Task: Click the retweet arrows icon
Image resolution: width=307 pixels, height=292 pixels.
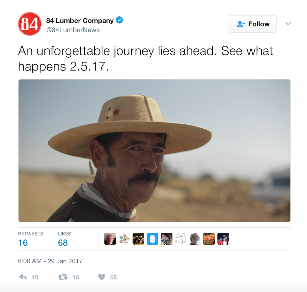Action: click(63, 277)
